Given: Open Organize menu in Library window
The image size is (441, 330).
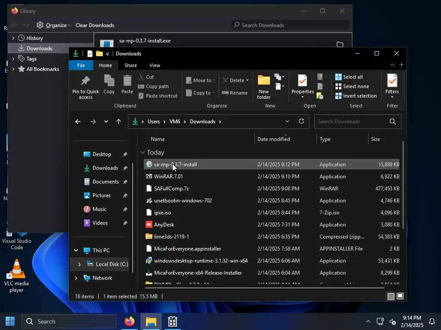Looking at the screenshot, I should (x=53, y=25).
